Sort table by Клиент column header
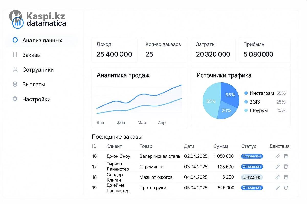Viewport: 307px width, 204px height. (114, 146)
